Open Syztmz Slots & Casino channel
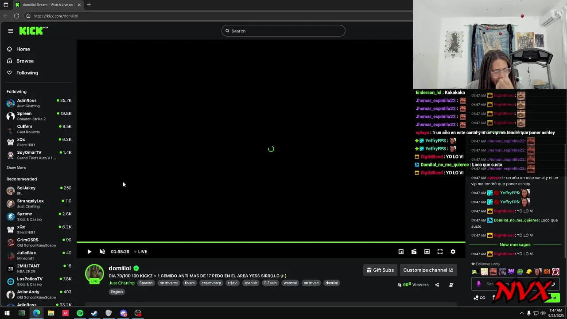 pos(39,217)
